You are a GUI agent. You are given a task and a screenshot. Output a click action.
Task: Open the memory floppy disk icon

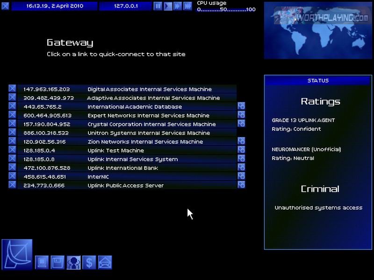[58, 263]
